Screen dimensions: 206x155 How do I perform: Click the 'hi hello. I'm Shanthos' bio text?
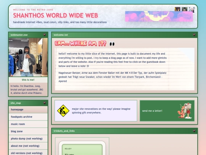tap(27, 90)
